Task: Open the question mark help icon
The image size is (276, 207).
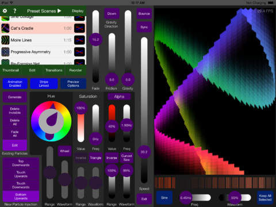Action: pos(15,11)
